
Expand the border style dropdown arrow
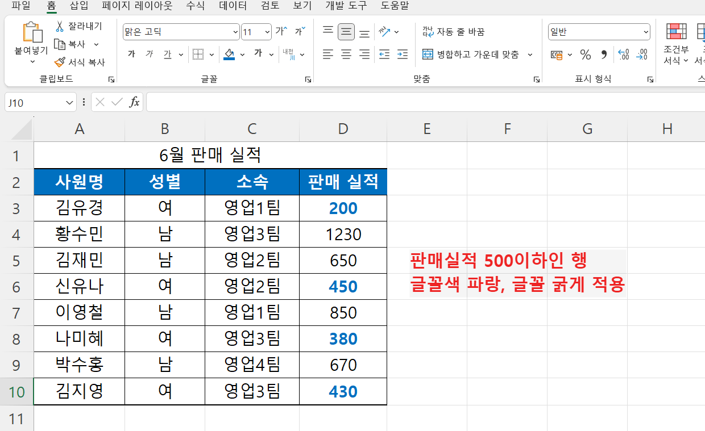pos(212,54)
